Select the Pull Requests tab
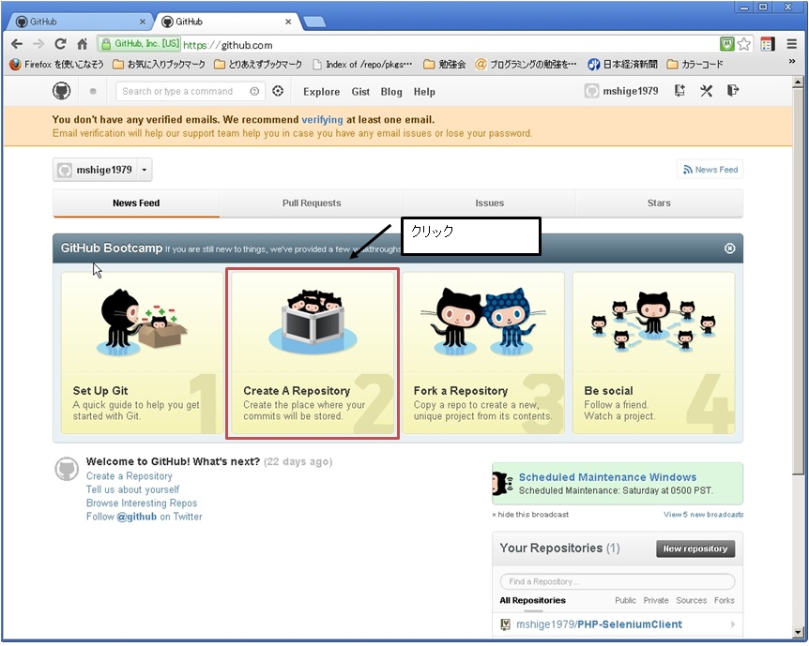This screenshot has width=809, height=646. (x=312, y=203)
